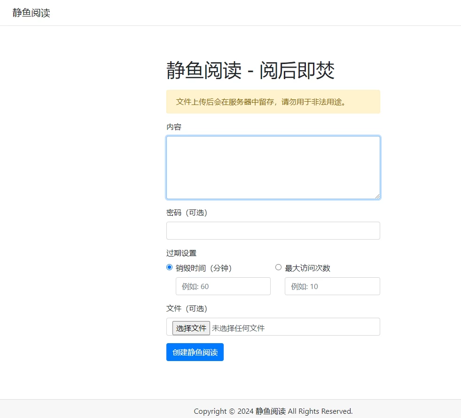The image size is (461, 418).
Task: Focus the destroy time input 例如: 60
Action: (x=223, y=286)
